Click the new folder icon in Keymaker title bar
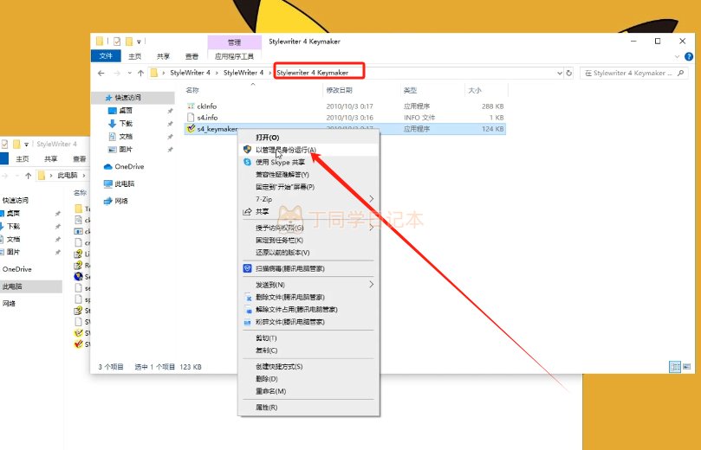This screenshot has width=701, height=450. tap(129, 42)
